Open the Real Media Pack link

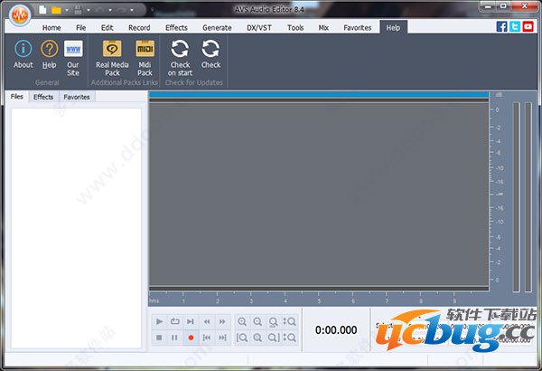[112, 58]
